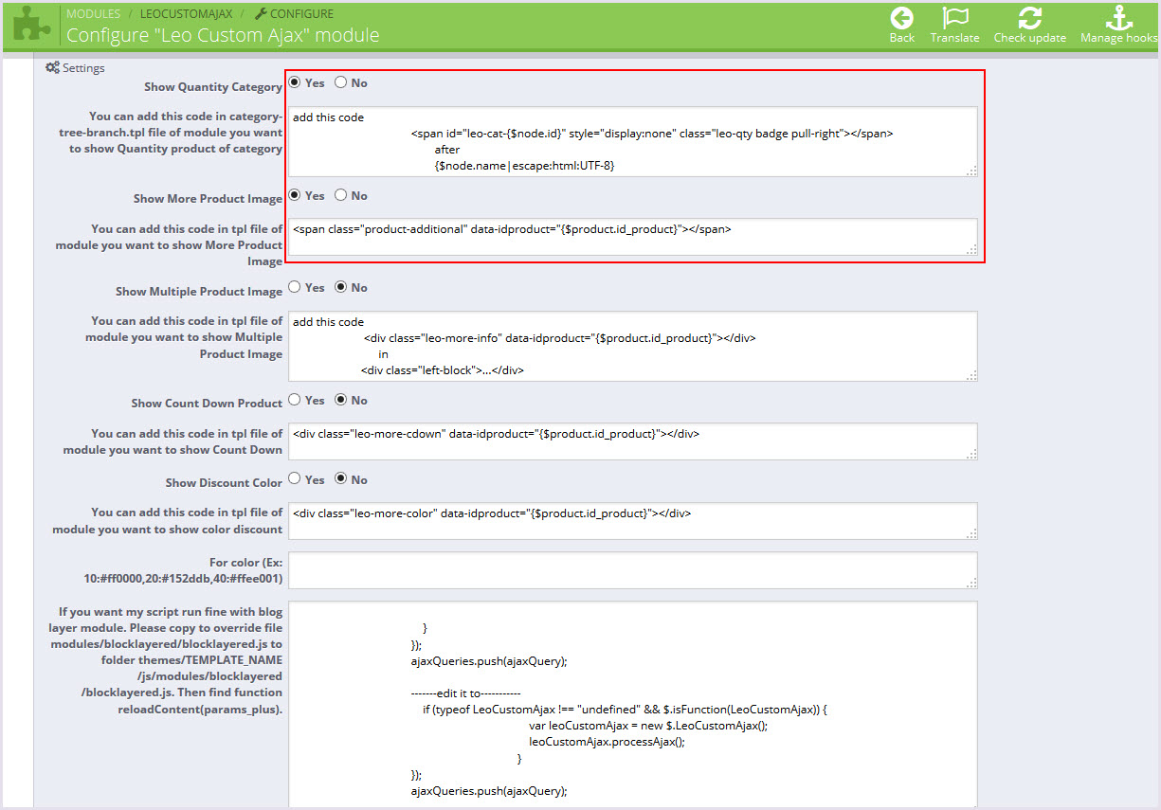This screenshot has height=810, width=1161.
Task: Enable Show Discount Color with Yes
Action: point(295,479)
